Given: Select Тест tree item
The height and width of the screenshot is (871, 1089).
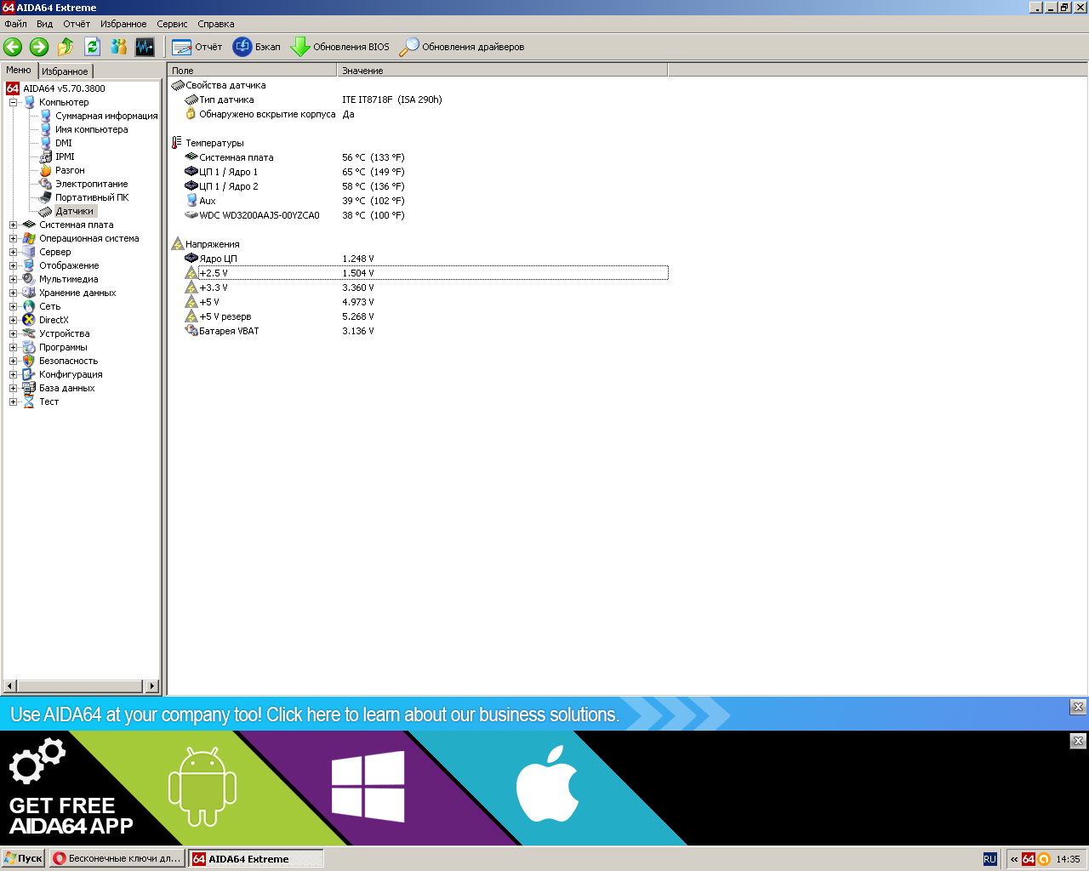Looking at the screenshot, I should [48, 401].
